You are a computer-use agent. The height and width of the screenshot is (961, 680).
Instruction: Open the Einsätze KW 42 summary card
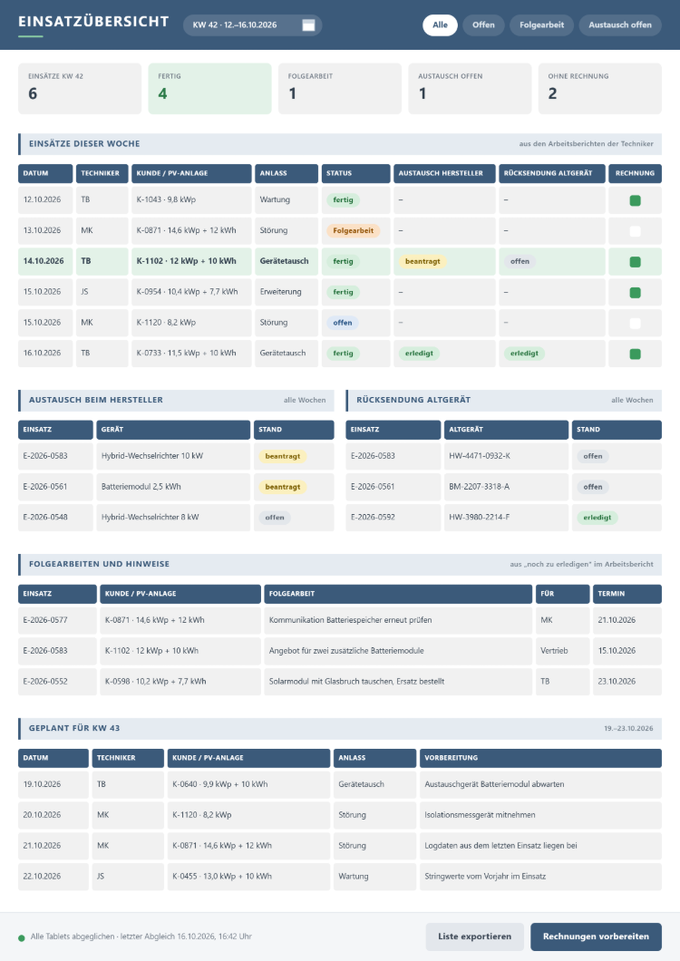[x=80, y=88]
